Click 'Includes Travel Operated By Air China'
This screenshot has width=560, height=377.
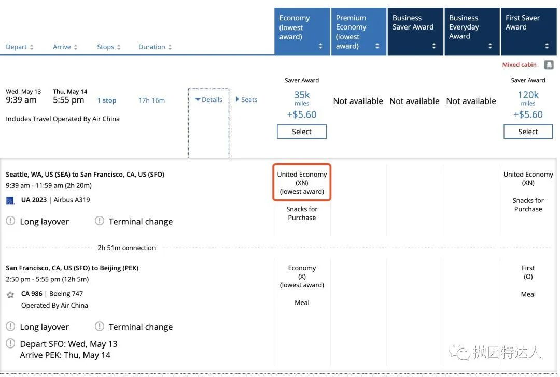(x=63, y=119)
